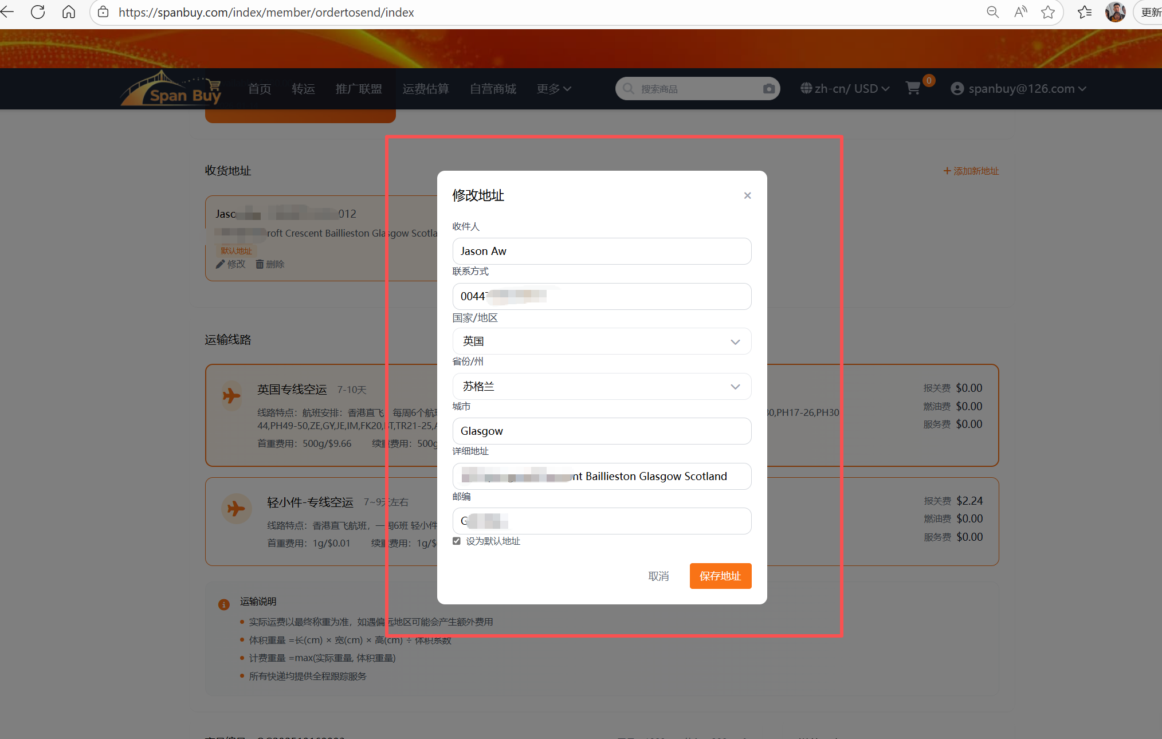Click the camera image search icon

point(768,89)
